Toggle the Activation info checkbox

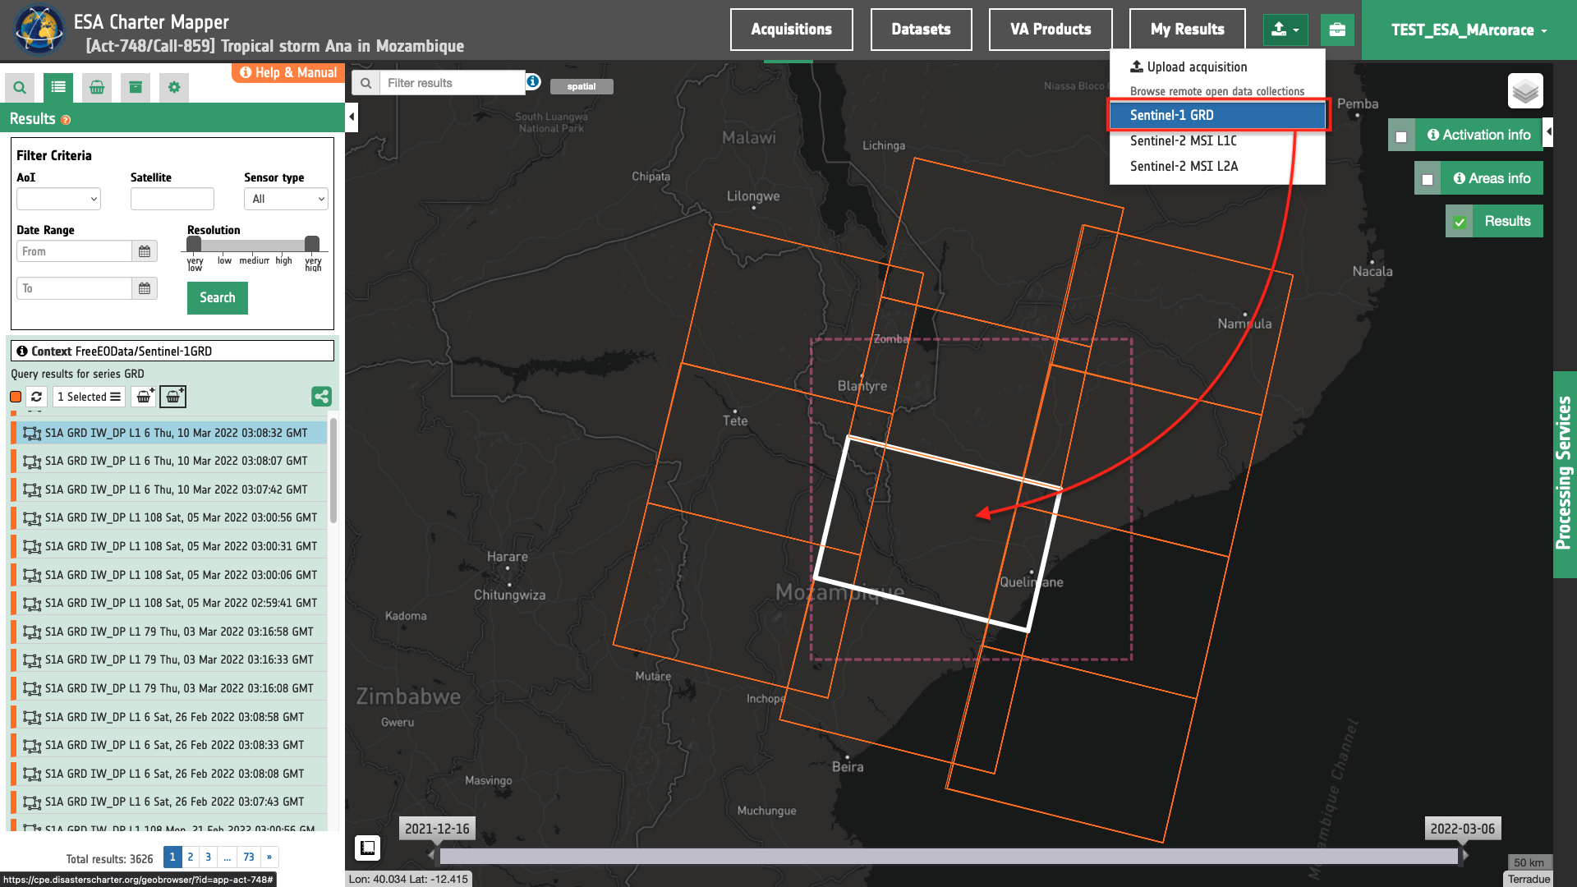point(1401,137)
